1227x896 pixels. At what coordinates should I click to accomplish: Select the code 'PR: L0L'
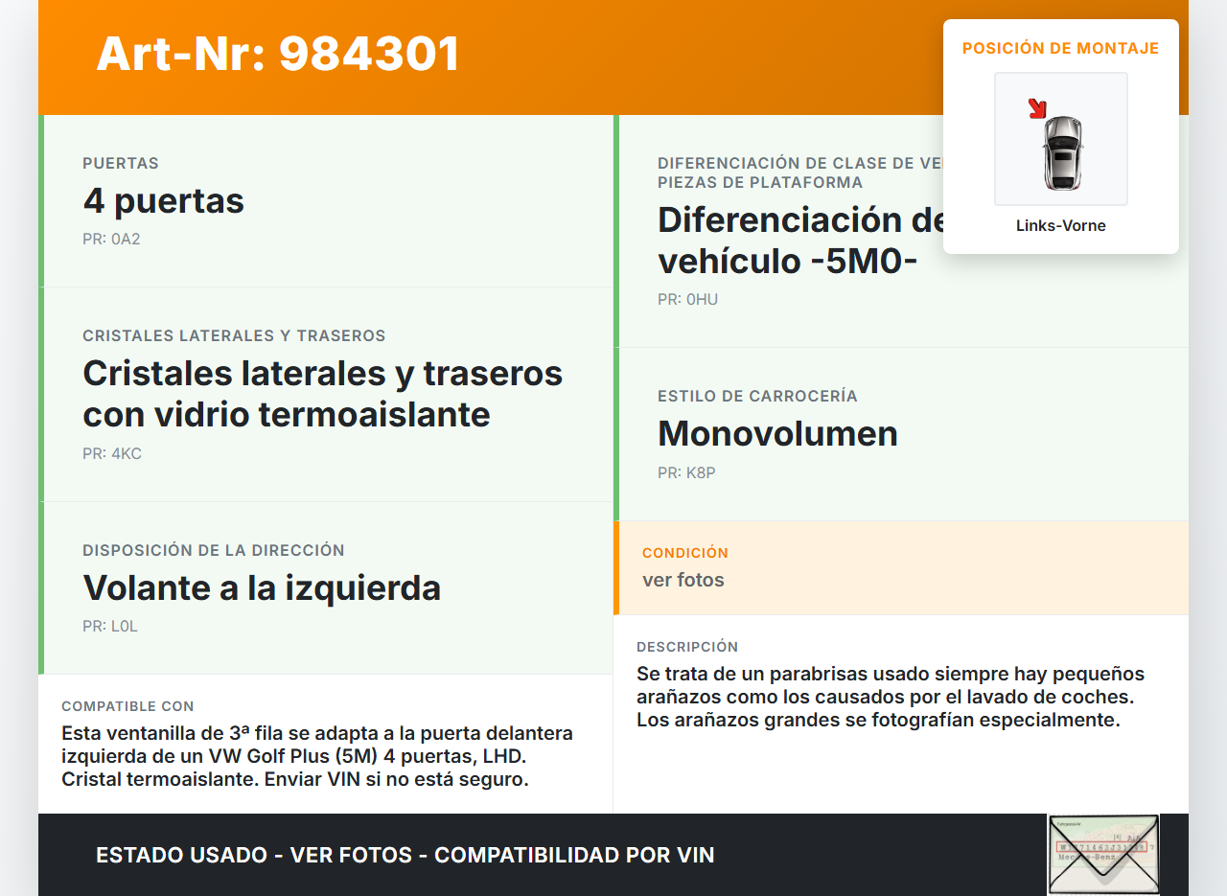(x=110, y=626)
